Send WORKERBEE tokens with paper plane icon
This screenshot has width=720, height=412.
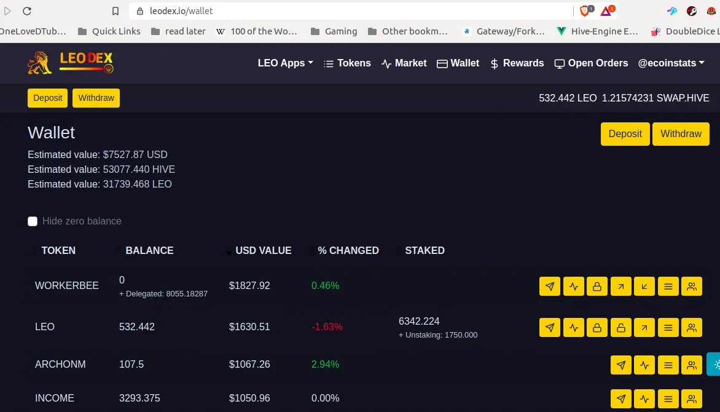[550, 287]
